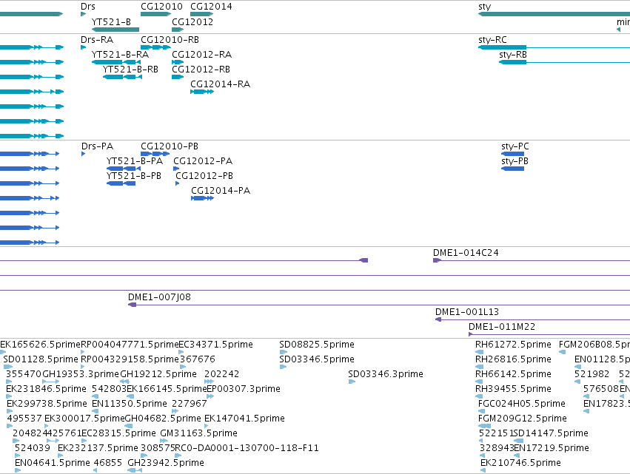Image resolution: width=630 pixels, height=474 pixels.
Task: Select the sty-RC transcript label
Action: (492, 40)
